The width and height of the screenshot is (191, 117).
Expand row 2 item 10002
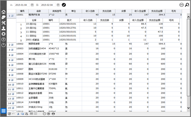coord(12,45)
